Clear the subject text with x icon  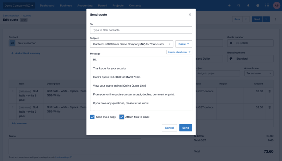(170, 44)
